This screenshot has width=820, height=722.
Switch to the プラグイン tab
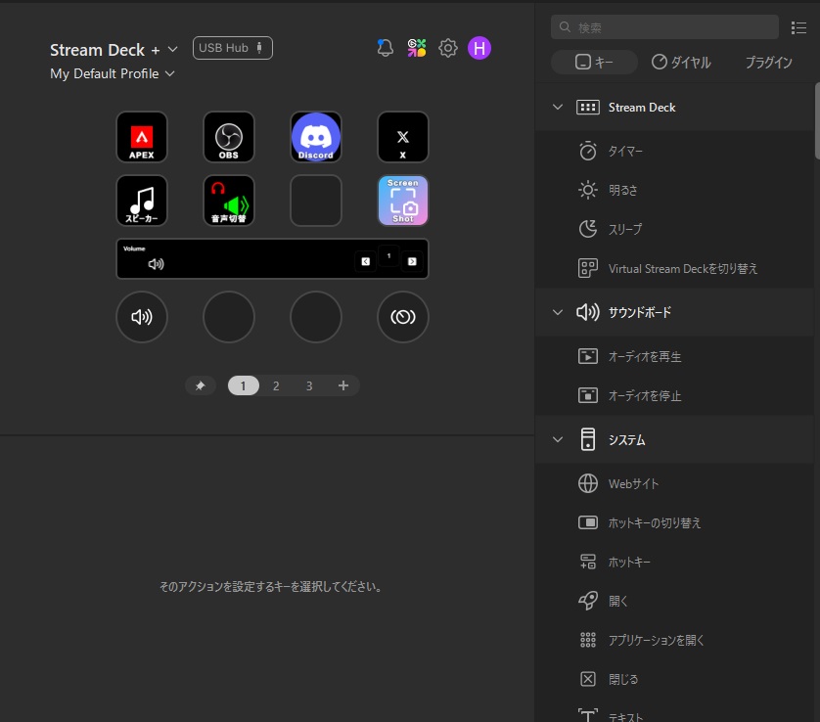(x=768, y=62)
